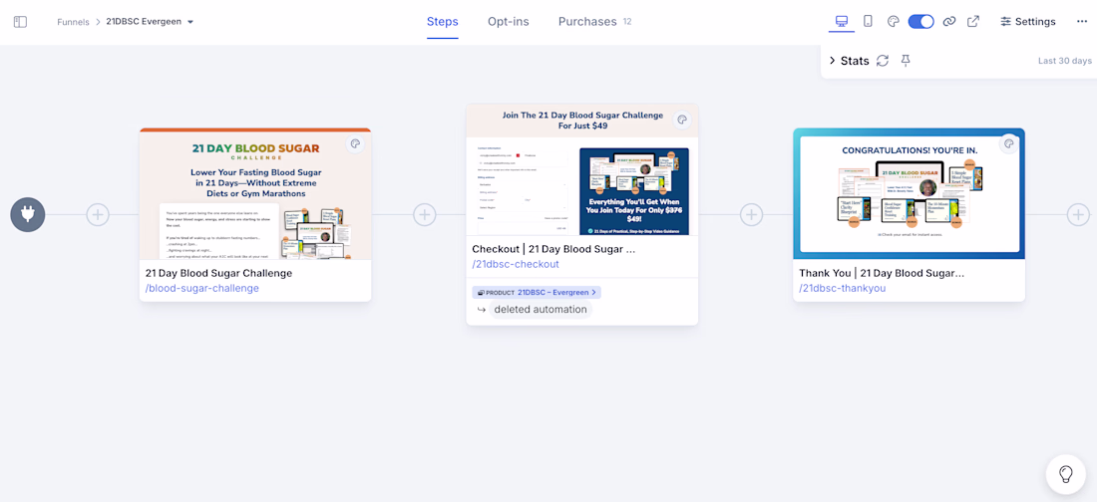The image size is (1097, 502).
Task: Open the Opt-ins tab
Action: [509, 22]
